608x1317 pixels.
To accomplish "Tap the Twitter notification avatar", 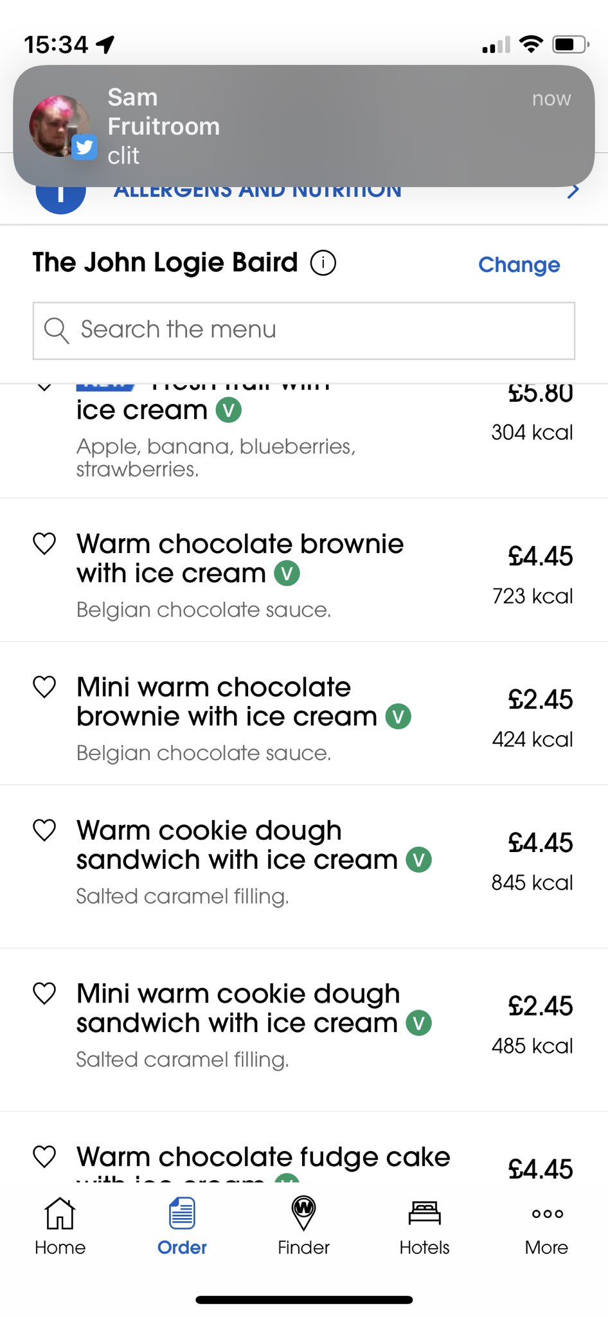I will click(x=60, y=127).
